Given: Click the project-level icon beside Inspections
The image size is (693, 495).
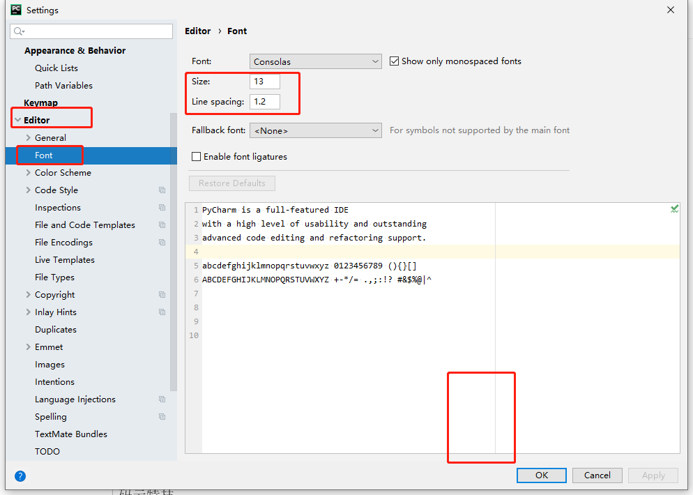Looking at the screenshot, I should point(162,207).
